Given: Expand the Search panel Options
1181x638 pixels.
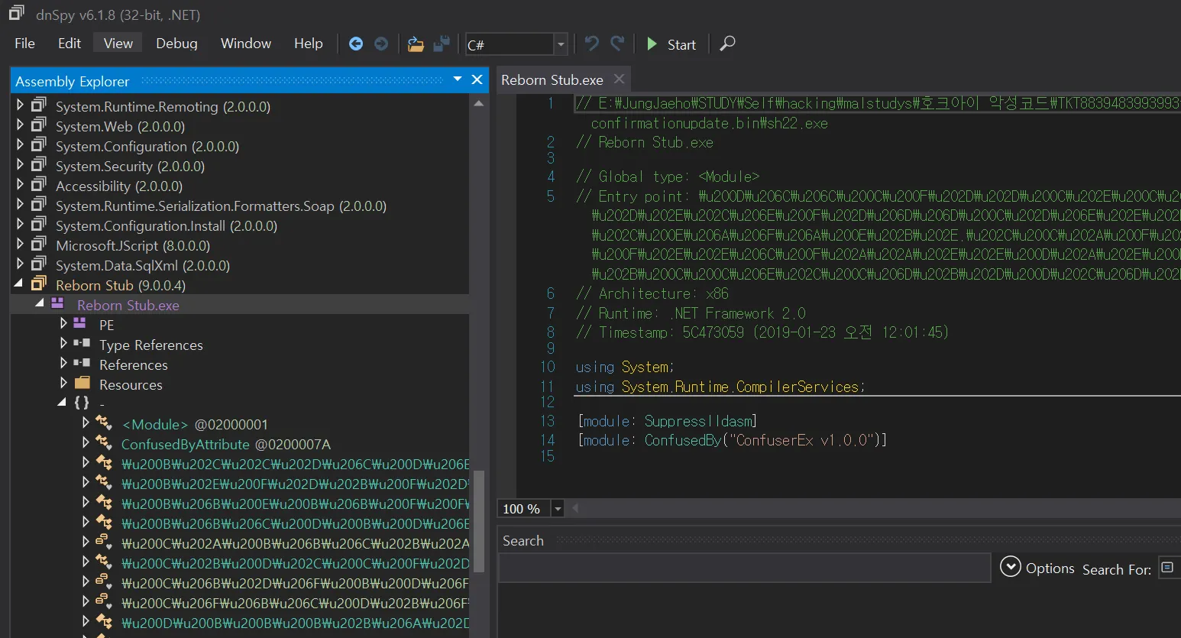Looking at the screenshot, I should click(1011, 568).
